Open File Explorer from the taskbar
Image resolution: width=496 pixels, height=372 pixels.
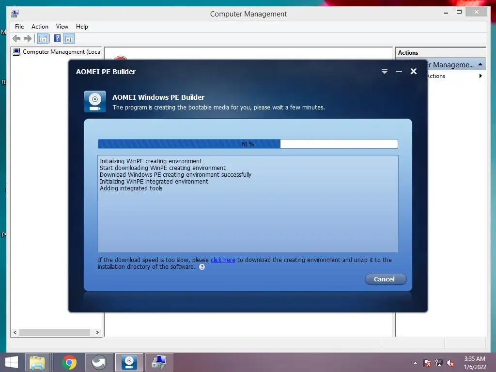pyautogui.click(x=37, y=362)
